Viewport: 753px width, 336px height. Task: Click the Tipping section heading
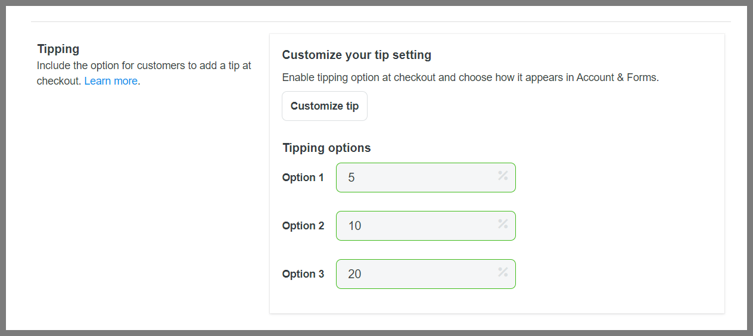58,49
